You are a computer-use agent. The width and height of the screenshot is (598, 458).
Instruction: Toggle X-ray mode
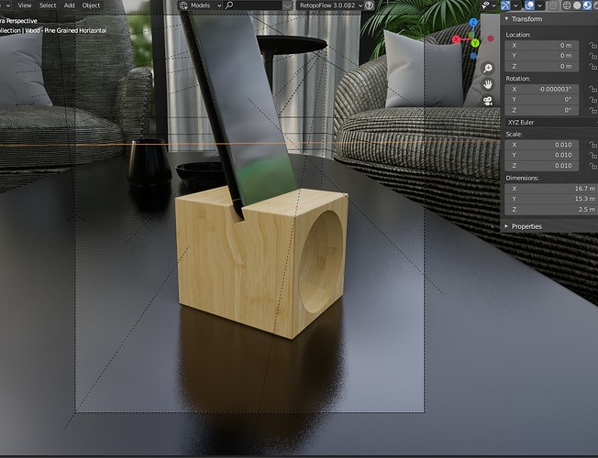[553, 5]
